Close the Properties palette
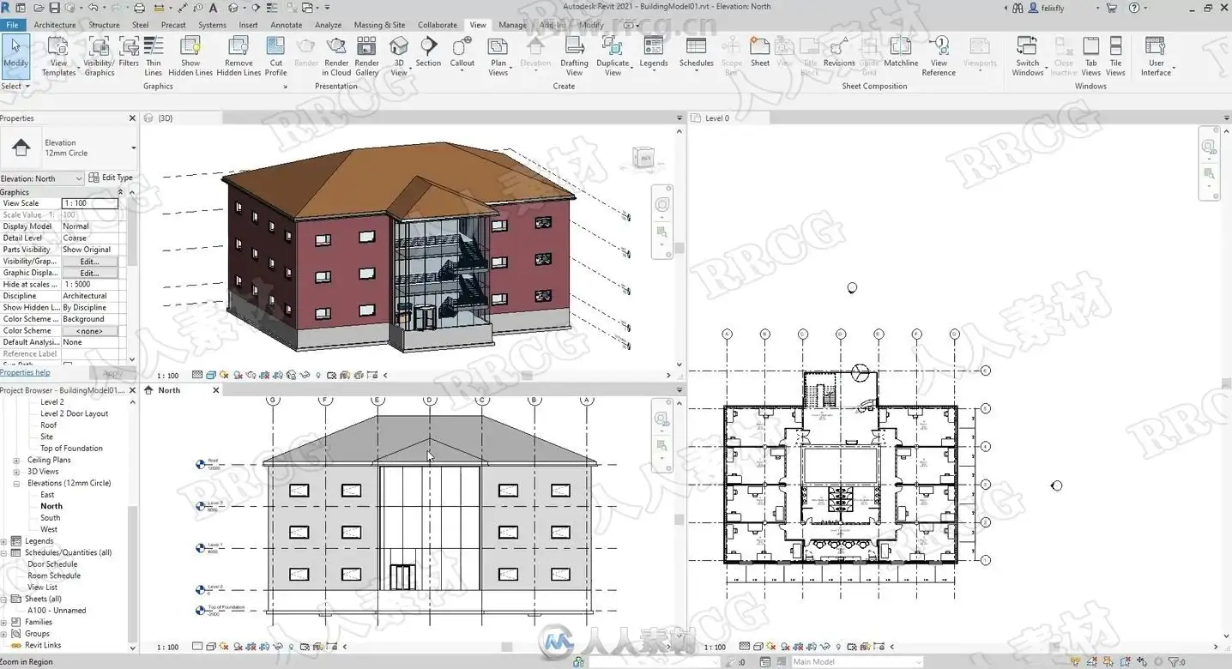Image resolution: width=1232 pixels, height=669 pixels. coord(132,118)
